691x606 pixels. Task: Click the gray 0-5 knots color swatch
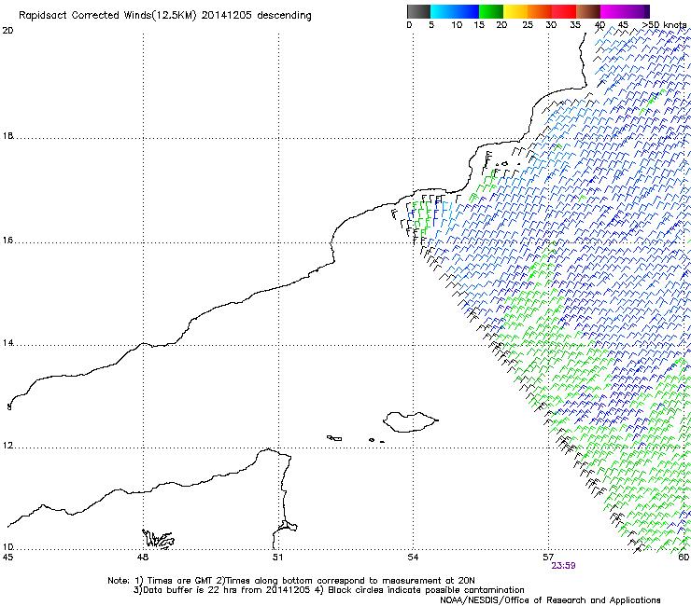[x=418, y=11]
